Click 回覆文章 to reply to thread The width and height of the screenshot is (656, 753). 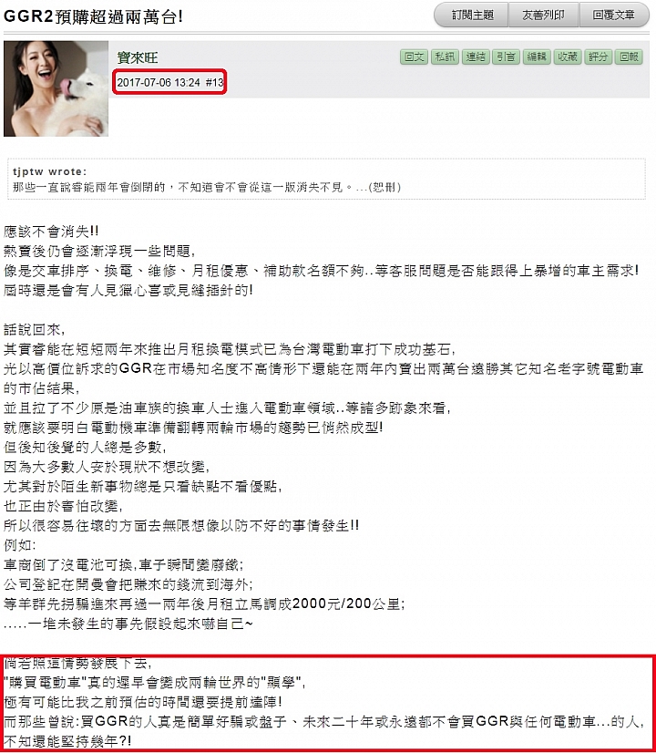(614, 15)
